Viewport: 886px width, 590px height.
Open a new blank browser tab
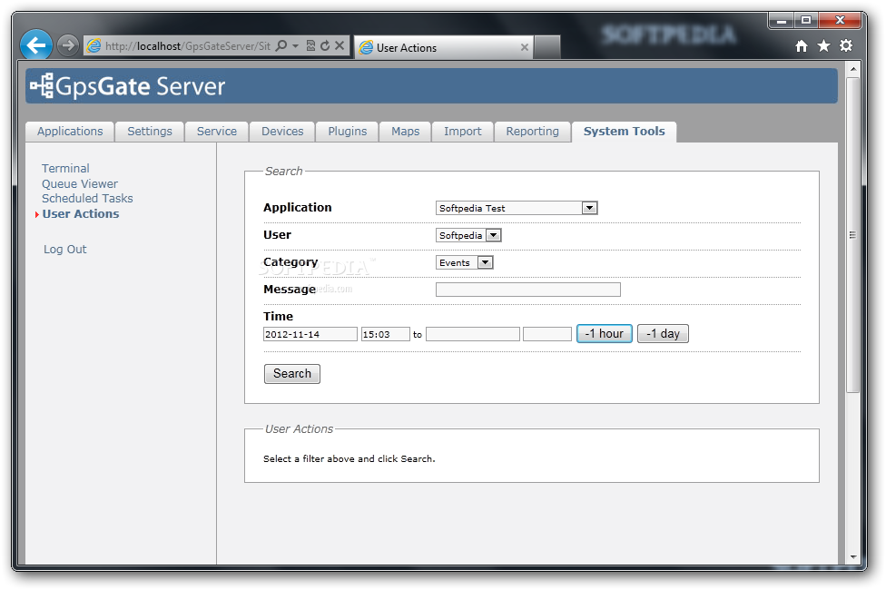547,47
